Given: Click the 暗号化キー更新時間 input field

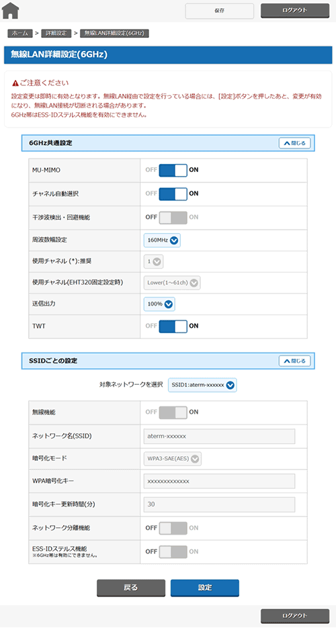Looking at the screenshot, I should tap(220, 504).
